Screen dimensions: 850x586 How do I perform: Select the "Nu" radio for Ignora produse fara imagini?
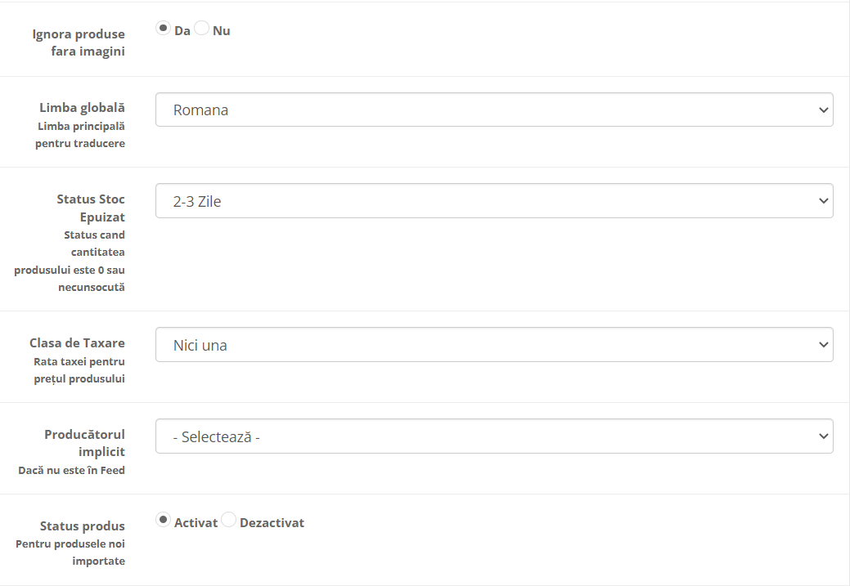[x=201, y=29]
